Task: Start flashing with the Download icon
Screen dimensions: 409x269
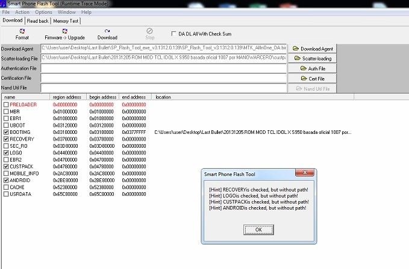Action: tap(107, 31)
